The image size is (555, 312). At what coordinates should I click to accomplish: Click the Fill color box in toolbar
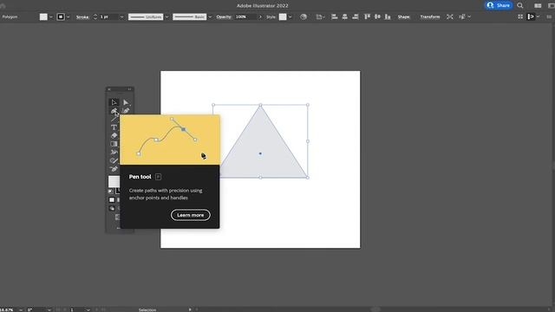click(114, 181)
